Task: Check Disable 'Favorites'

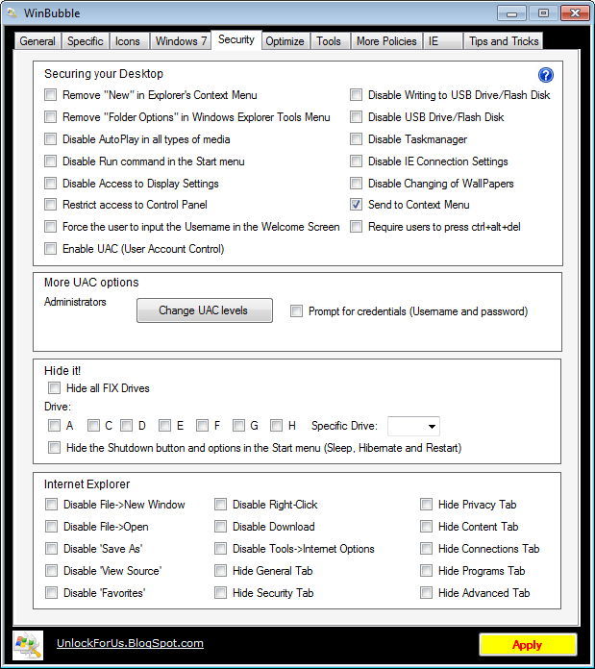Action: 51,593
